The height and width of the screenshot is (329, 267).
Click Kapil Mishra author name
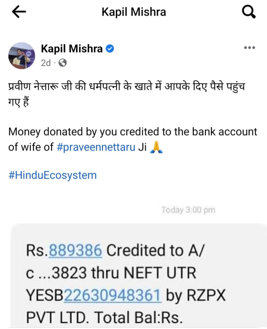(x=72, y=49)
